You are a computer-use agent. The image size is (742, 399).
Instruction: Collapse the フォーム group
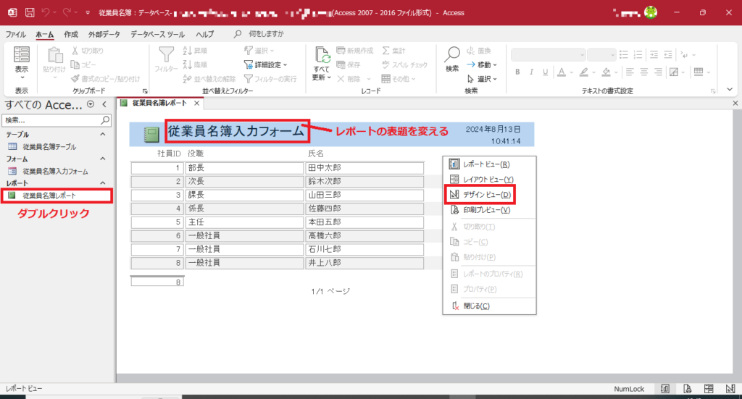click(x=103, y=159)
